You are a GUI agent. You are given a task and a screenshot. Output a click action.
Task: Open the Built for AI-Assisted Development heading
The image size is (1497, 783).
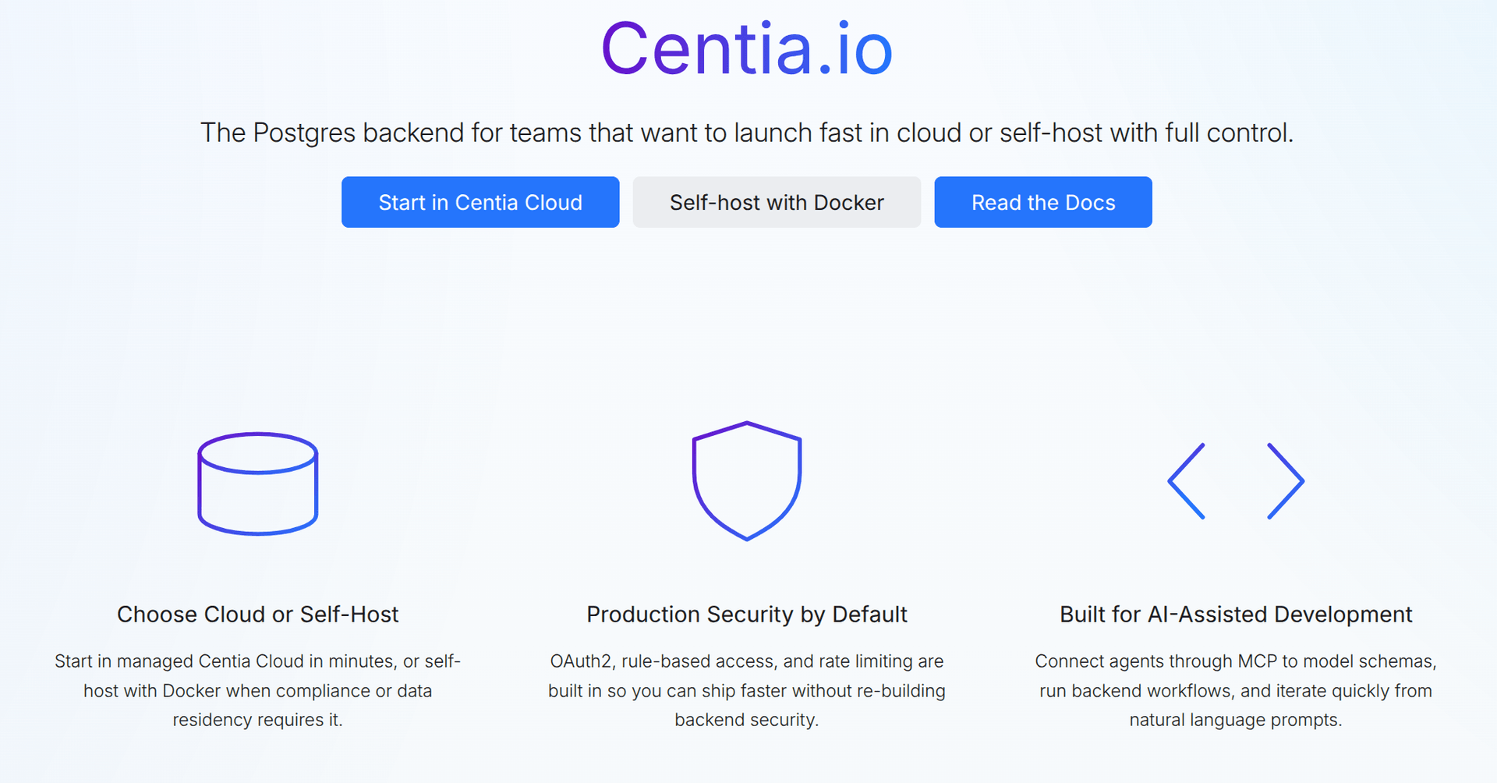[1236, 615]
